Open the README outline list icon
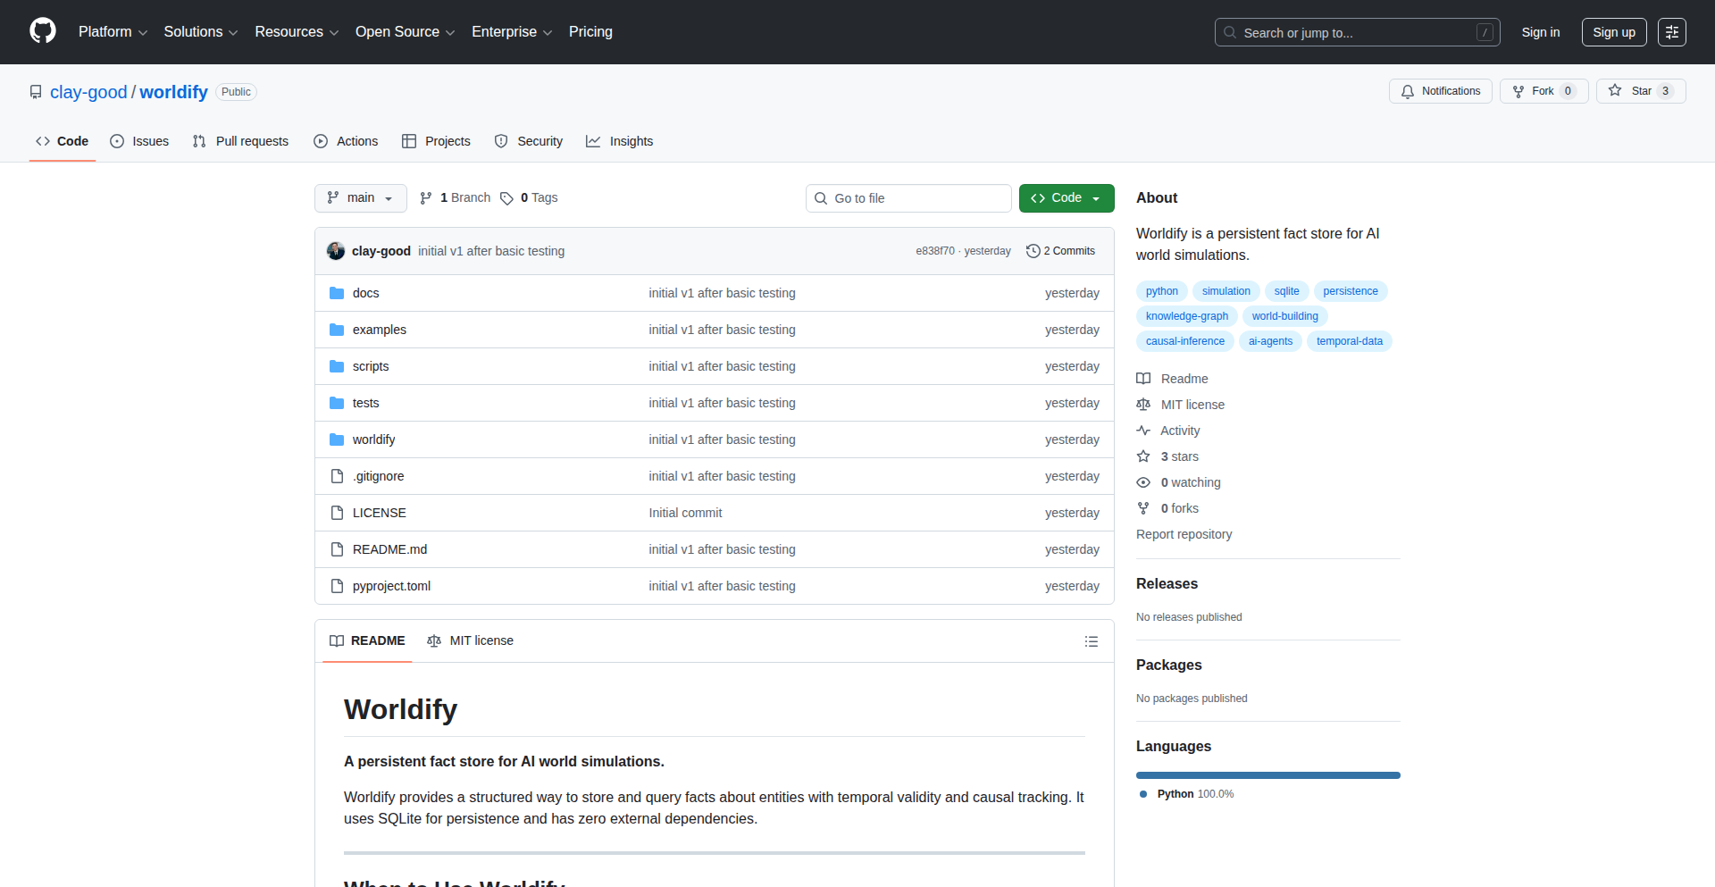Viewport: 1715px width, 887px height. pyautogui.click(x=1091, y=641)
